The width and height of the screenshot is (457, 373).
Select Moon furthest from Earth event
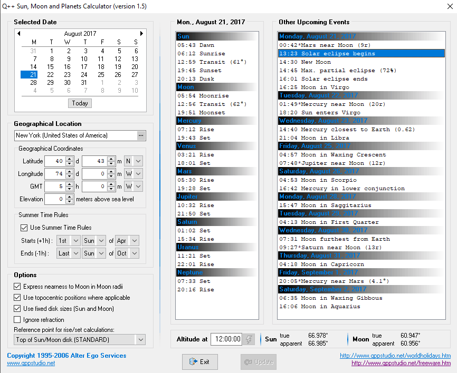point(361,239)
